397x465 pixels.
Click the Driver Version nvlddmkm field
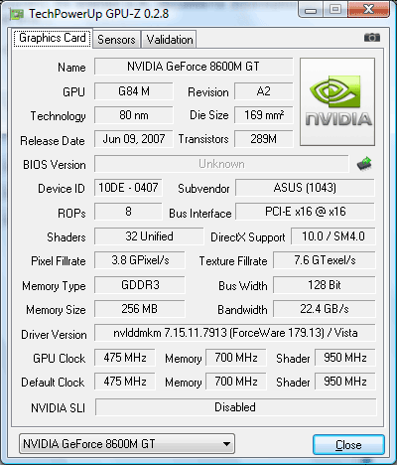pos(235,333)
